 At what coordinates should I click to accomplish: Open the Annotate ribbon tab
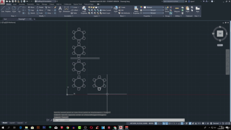pos(22,4)
